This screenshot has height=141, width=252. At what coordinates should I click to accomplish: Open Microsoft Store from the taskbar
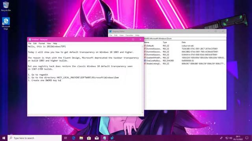89,138
